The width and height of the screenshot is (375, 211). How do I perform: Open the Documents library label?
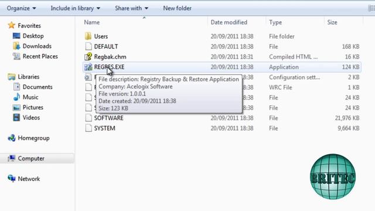(37, 87)
